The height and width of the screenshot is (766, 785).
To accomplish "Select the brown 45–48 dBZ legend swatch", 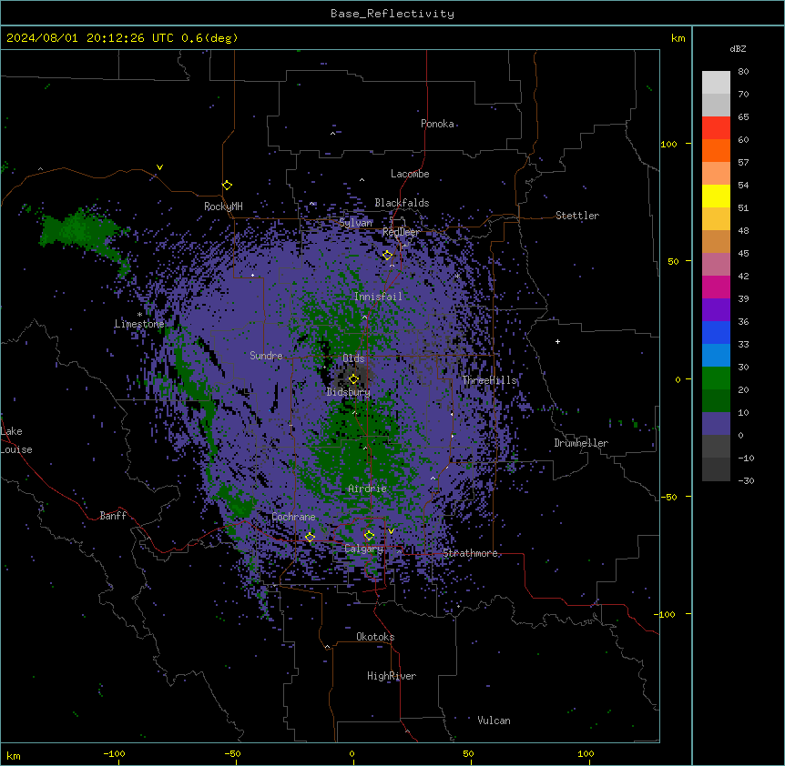I will 716,241.
